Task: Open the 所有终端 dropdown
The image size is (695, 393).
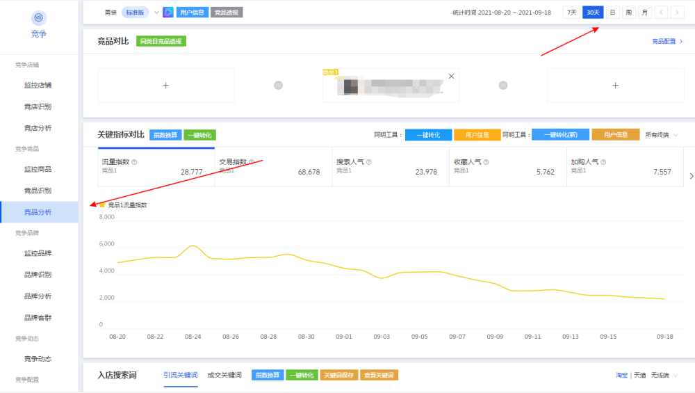Action: point(662,135)
